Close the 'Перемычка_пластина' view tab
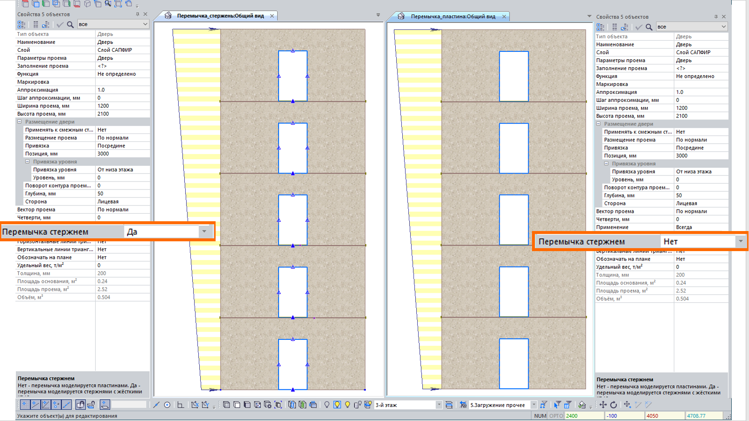749x421 pixels. [x=504, y=16]
